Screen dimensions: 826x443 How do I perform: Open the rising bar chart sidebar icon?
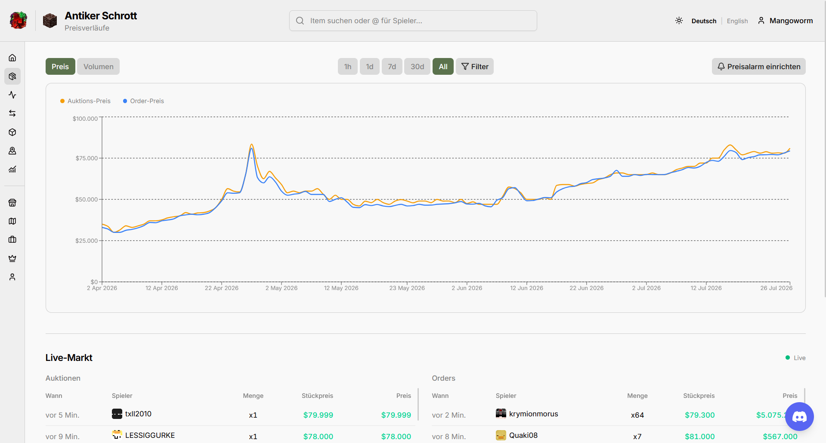coord(12,169)
